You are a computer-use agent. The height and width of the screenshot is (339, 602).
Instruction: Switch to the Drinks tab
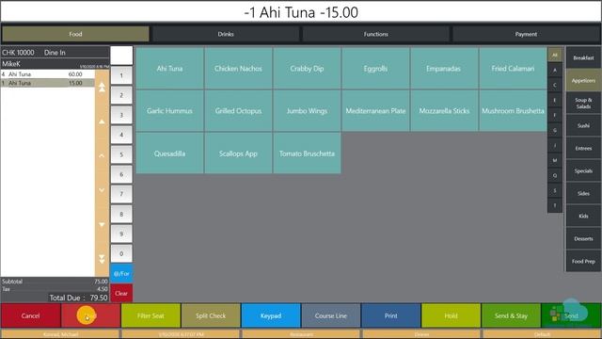point(226,34)
